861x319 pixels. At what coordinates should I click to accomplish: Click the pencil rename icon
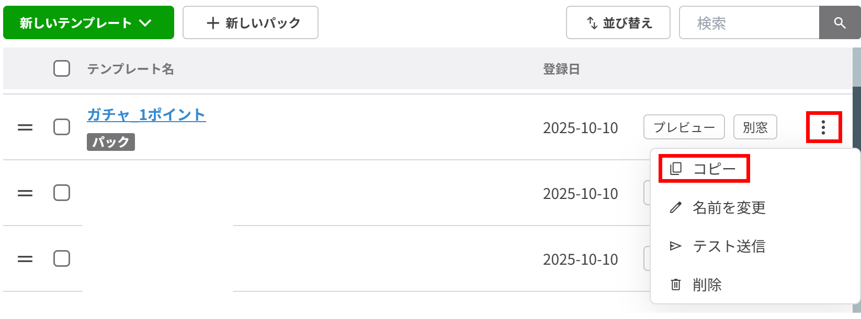[x=676, y=208]
